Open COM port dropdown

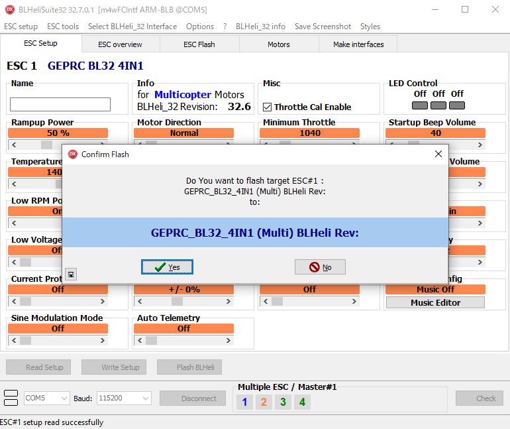(x=64, y=398)
